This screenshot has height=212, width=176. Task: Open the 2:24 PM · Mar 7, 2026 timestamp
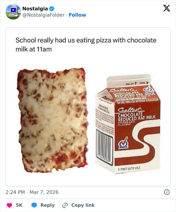[32, 192]
